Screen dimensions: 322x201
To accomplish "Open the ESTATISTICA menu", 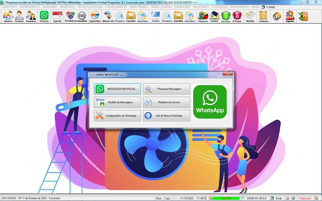I will pos(219,7).
